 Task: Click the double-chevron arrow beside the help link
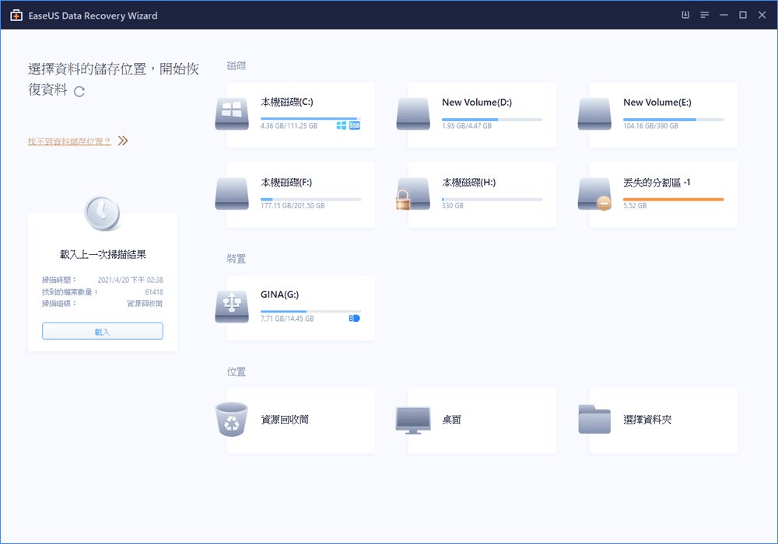[x=123, y=141]
